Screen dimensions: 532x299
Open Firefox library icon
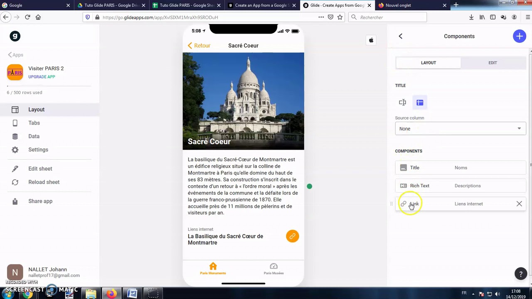[x=482, y=17]
